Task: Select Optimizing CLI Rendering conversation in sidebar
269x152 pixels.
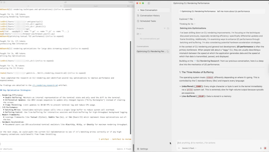Action: 153,52
